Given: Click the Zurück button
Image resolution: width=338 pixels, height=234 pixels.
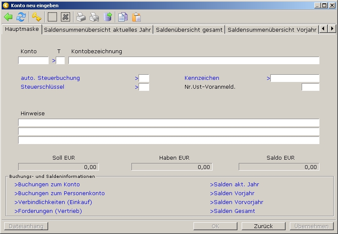Looking at the screenshot, I should tap(263, 226).
